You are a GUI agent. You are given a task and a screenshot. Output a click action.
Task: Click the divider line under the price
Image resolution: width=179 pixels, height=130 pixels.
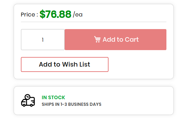pos(94,22)
